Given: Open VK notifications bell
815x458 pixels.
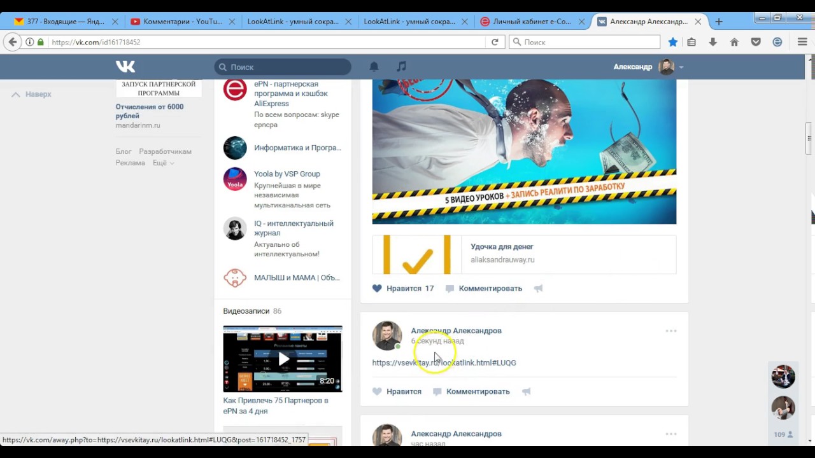Looking at the screenshot, I should (x=374, y=66).
